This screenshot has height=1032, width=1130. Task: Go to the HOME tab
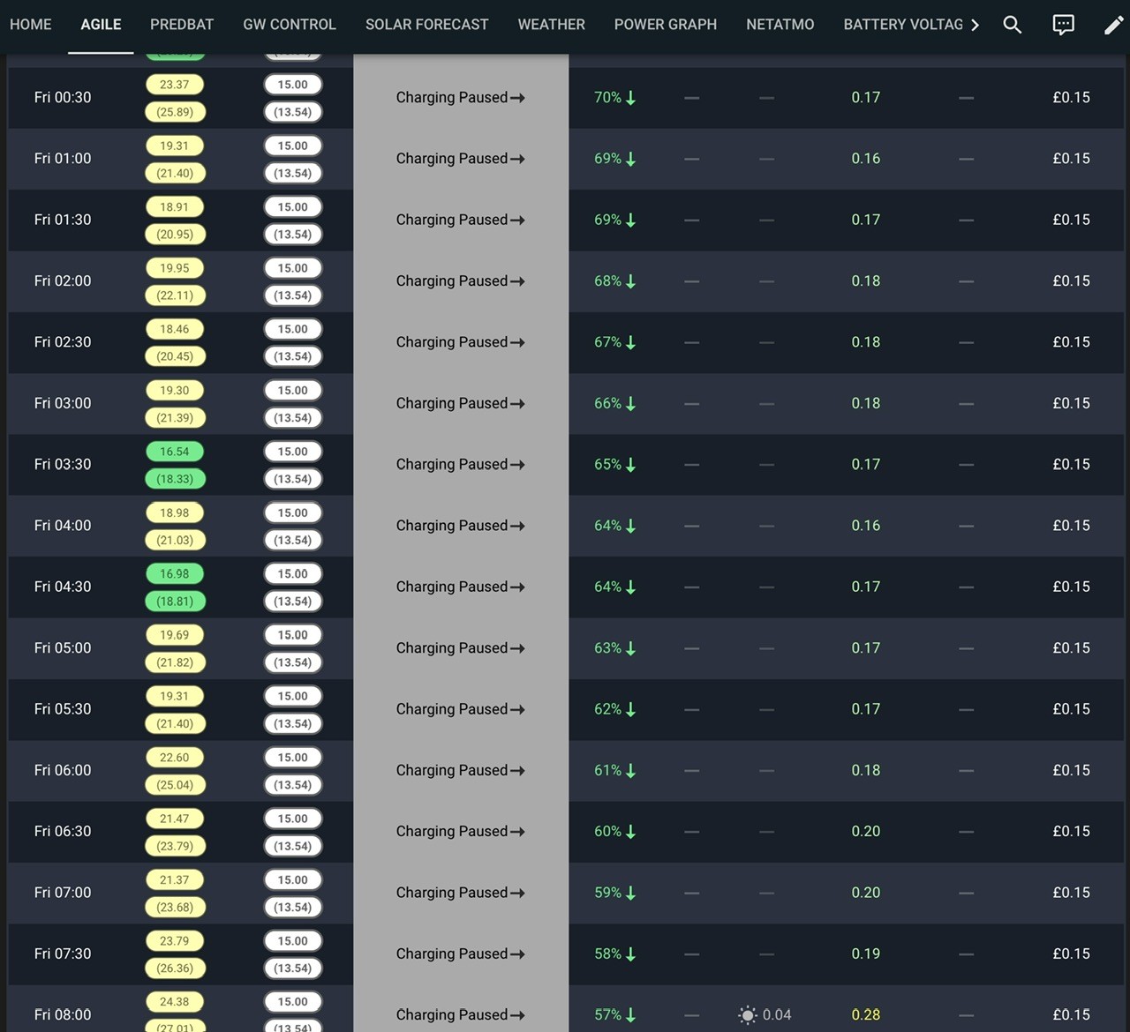click(31, 25)
